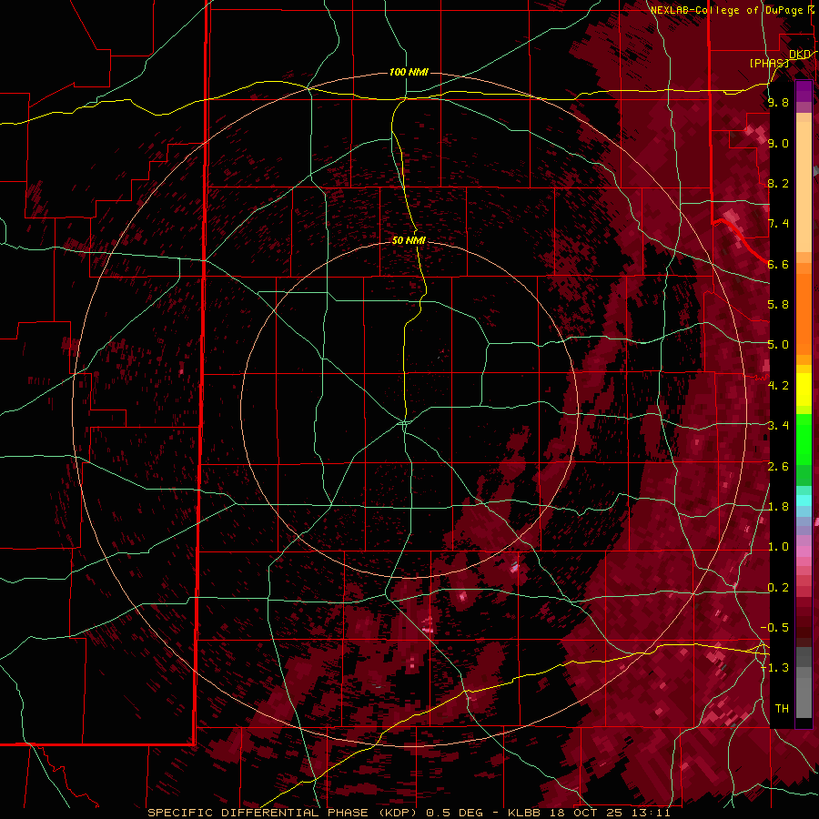Click the TH threshold label on the scale
The image size is (819, 819).
pyautogui.click(x=782, y=709)
